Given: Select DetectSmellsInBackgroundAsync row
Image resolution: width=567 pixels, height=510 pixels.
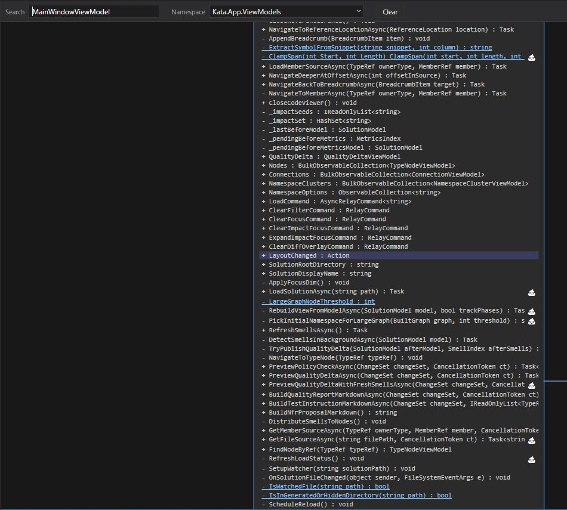Looking at the screenshot, I should point(369,340).
